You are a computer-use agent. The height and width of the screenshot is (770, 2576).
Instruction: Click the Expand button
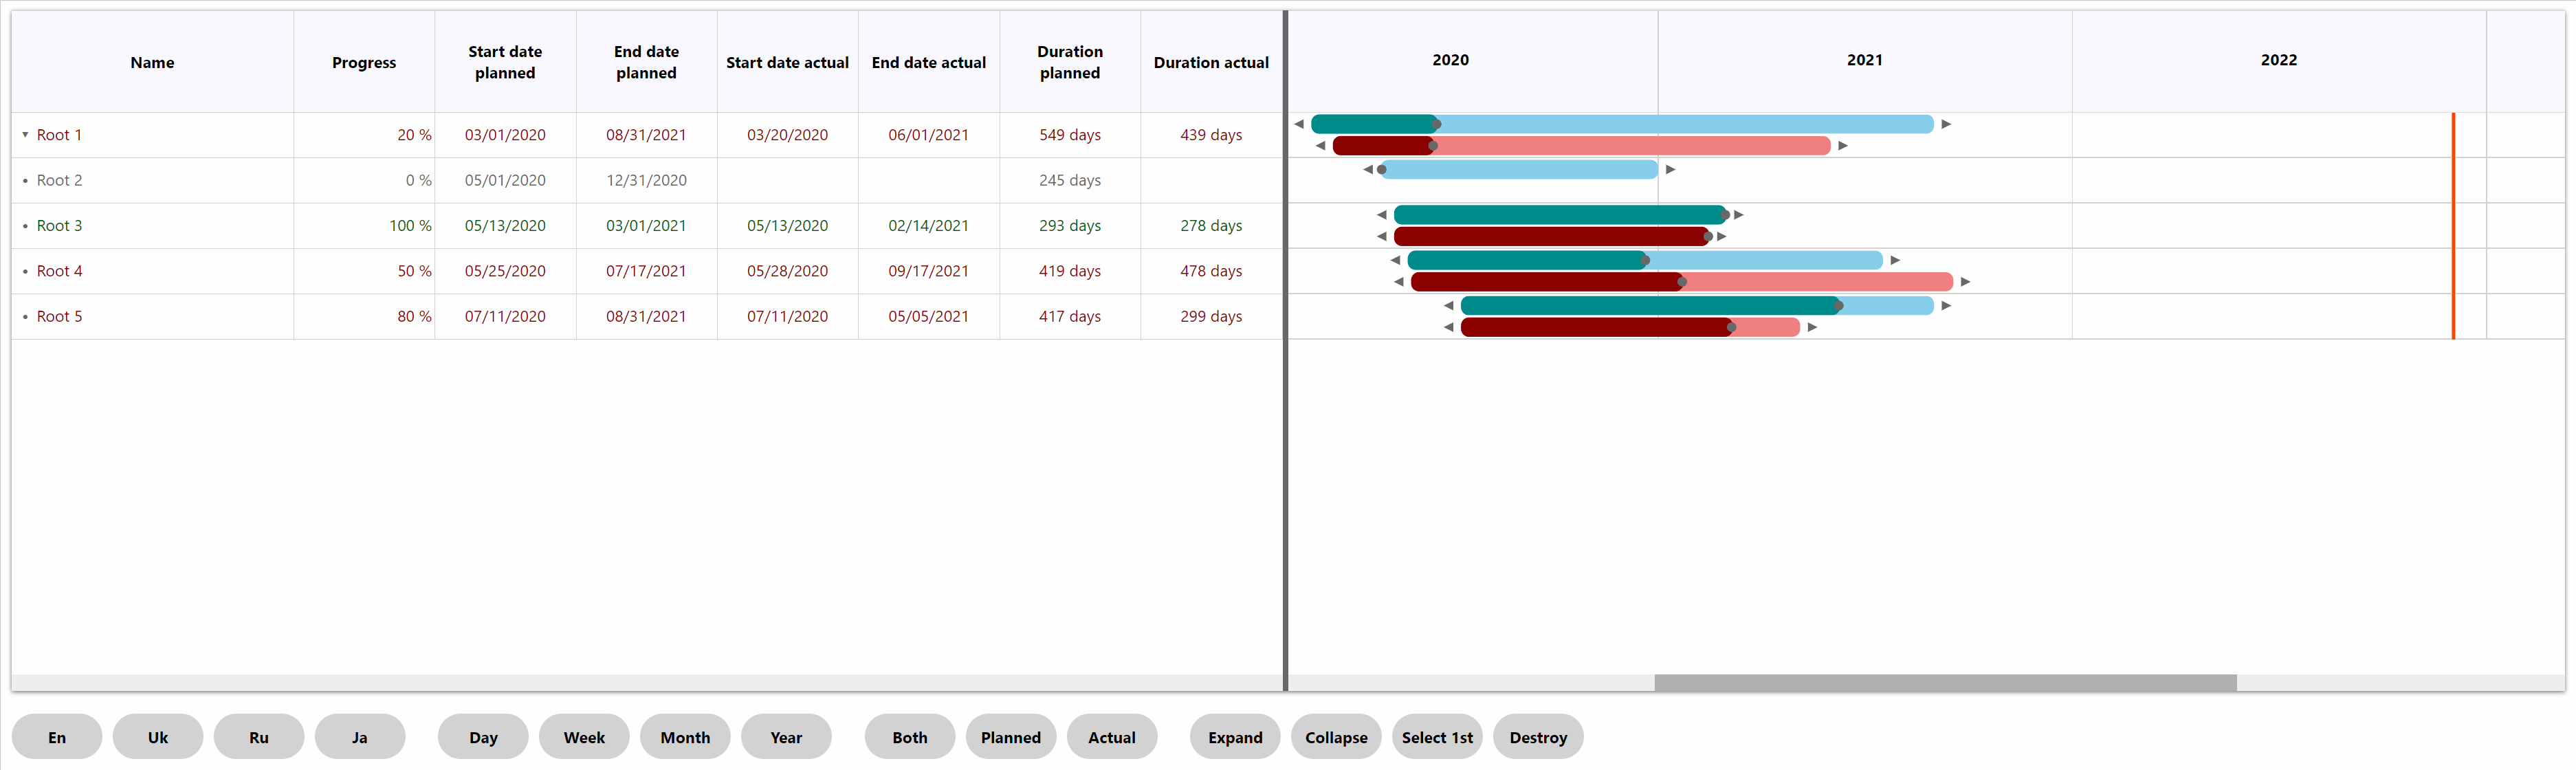click(x=1234, y=737)
